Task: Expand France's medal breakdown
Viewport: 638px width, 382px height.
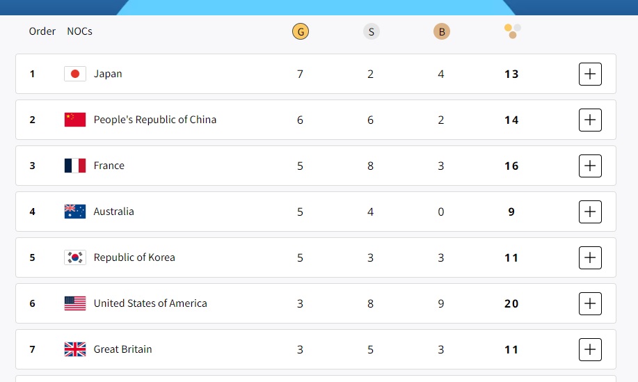Action: click(x=590, y=166)
